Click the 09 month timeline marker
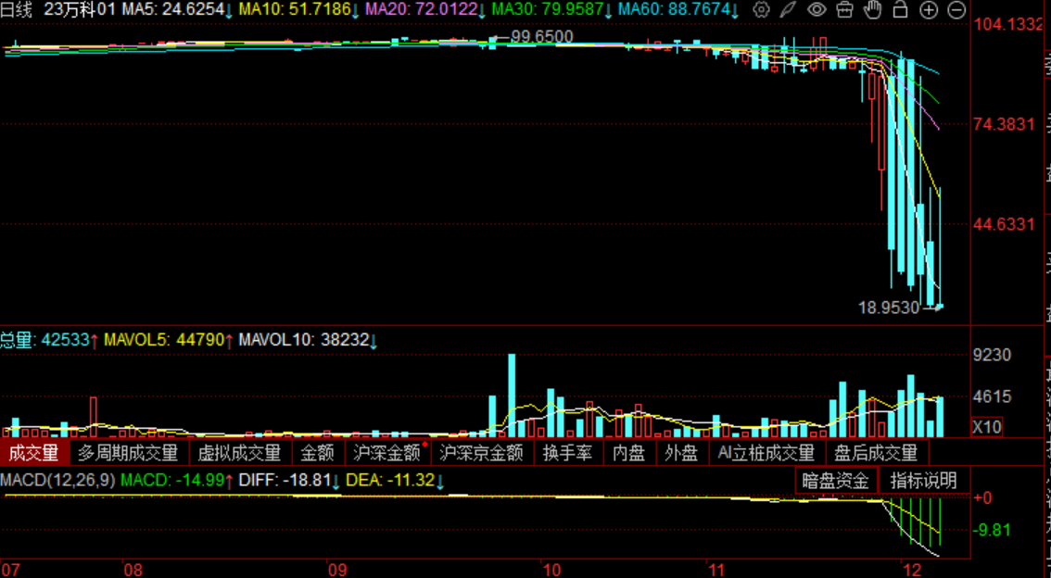Screen dimensions: 1051x578 coord(337,570)
